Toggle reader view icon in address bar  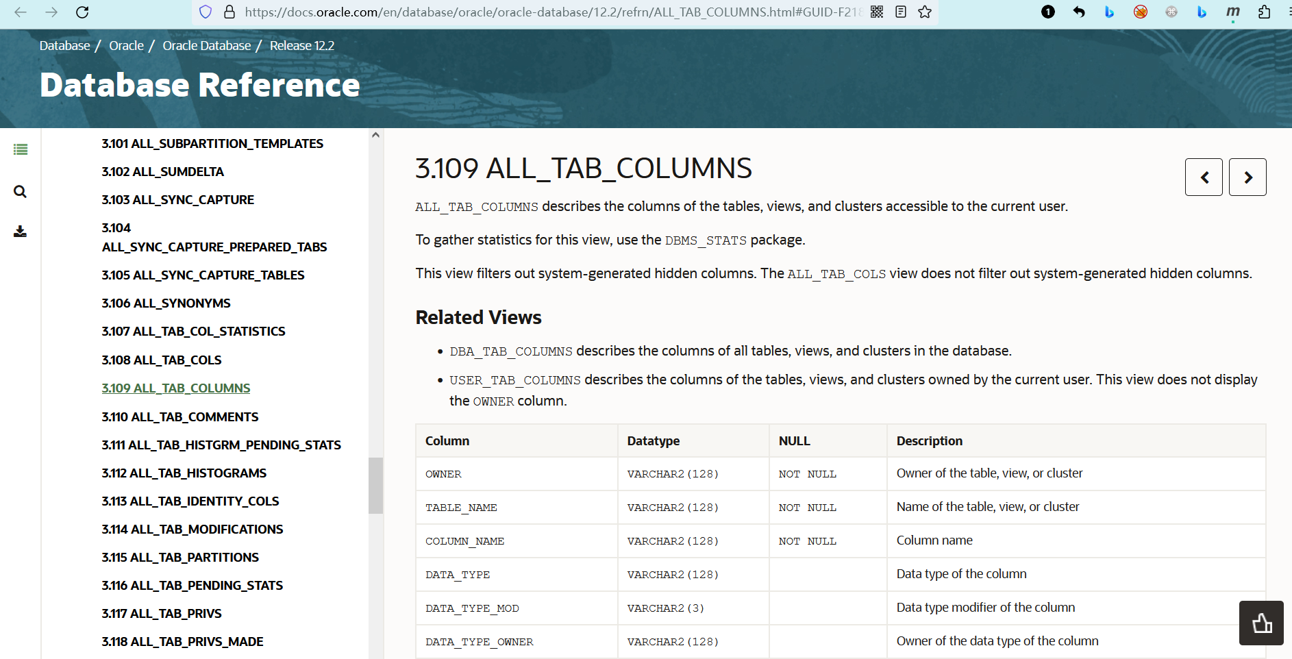coord(901,12)
